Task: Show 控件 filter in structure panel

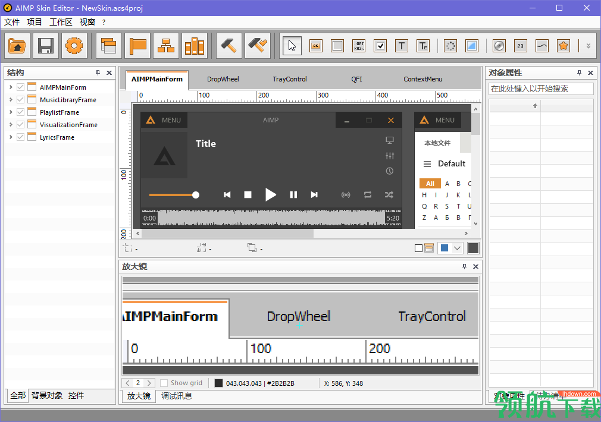Action: pyautogui.click(x=76, y=396)
